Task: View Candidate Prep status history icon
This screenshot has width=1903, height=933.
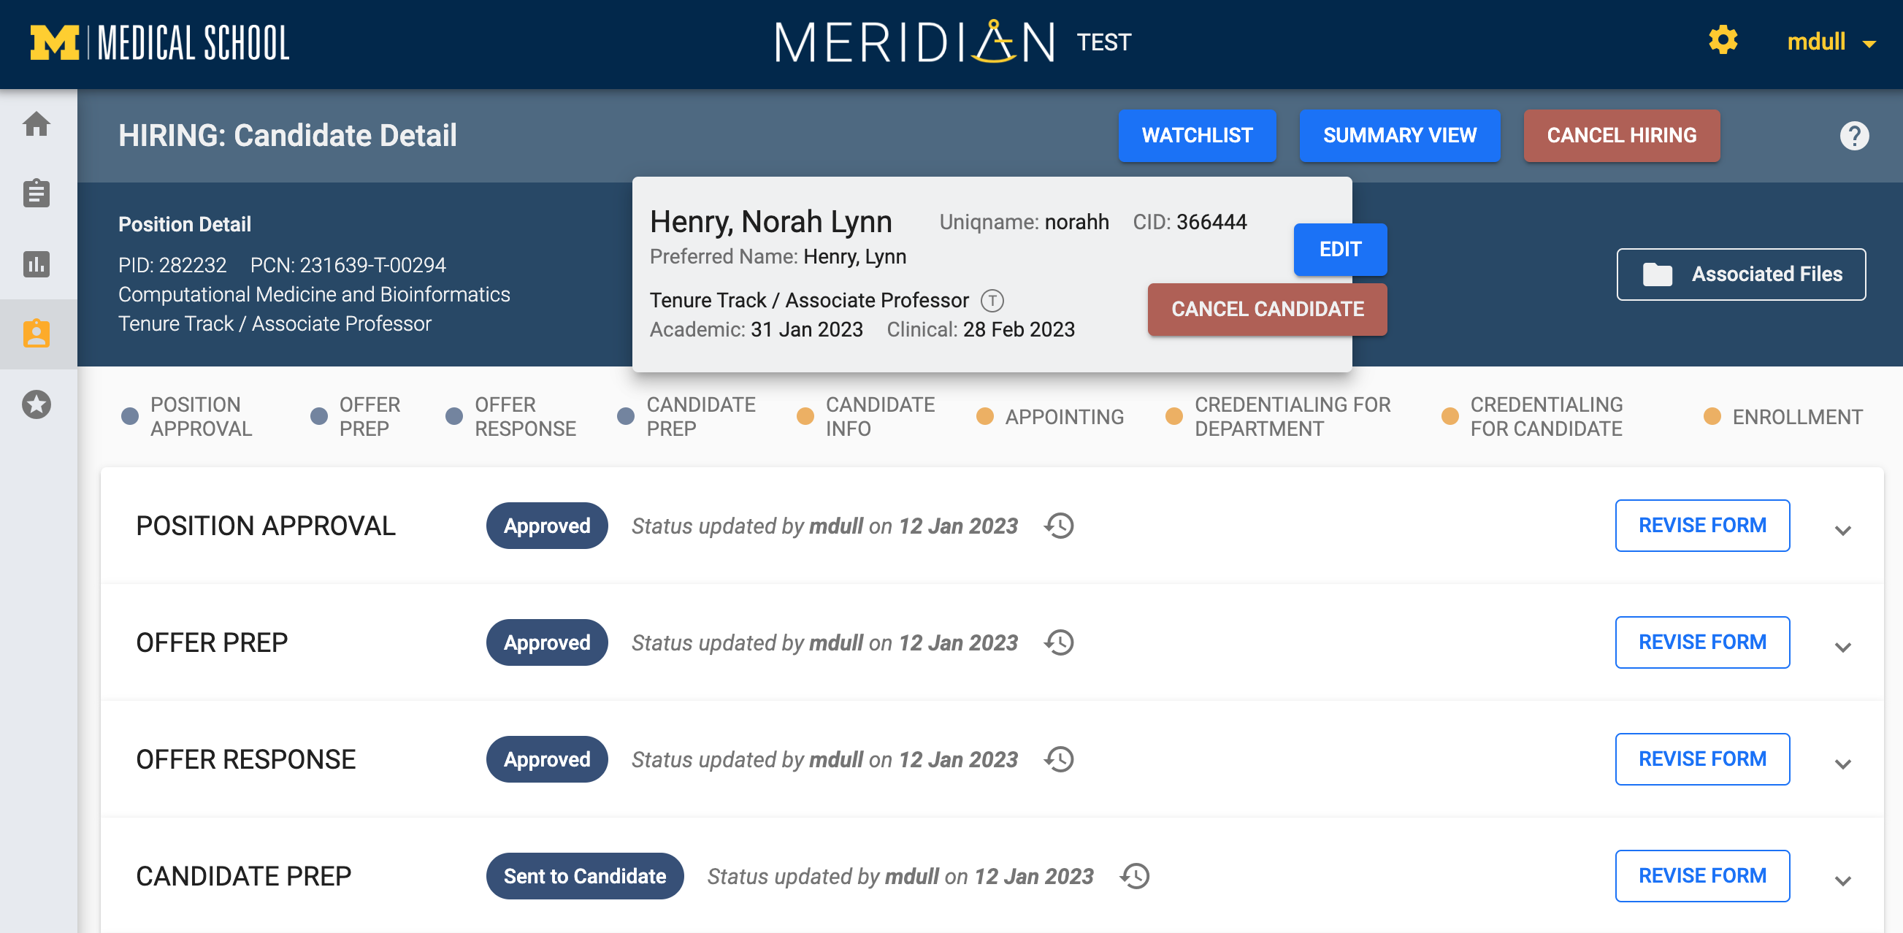Action: click(x=1135, y=876)
